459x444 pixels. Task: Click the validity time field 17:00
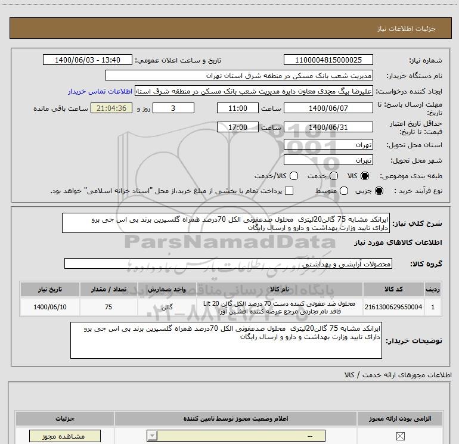[x=238, y=128]
